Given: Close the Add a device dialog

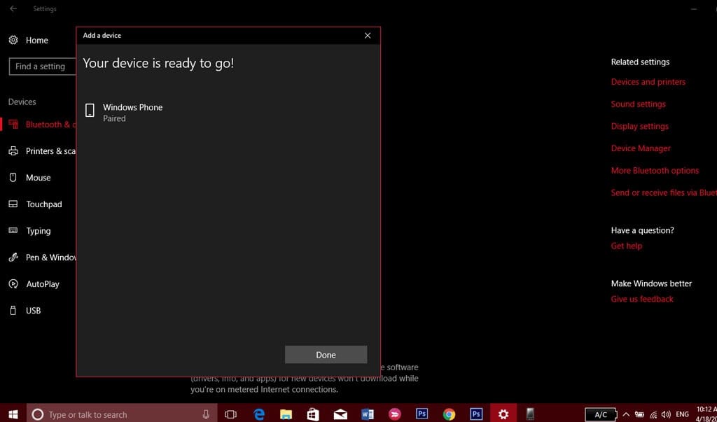Looking at the screenshot, I should point(368,36).
